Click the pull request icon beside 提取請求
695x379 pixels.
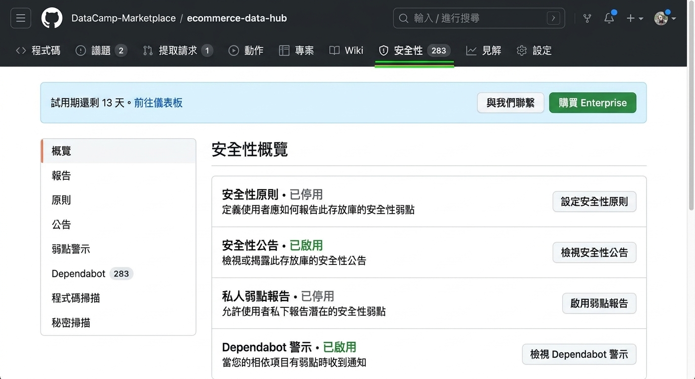(148, 50)
